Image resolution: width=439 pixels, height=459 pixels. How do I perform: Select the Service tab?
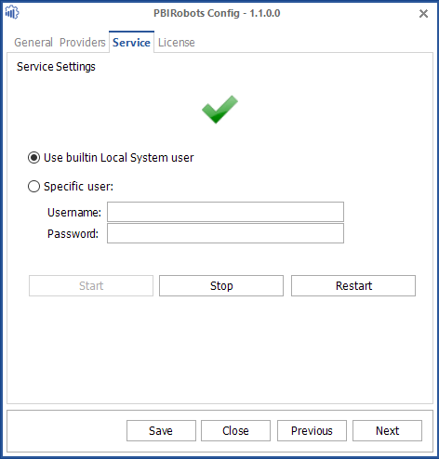point(131,43)
